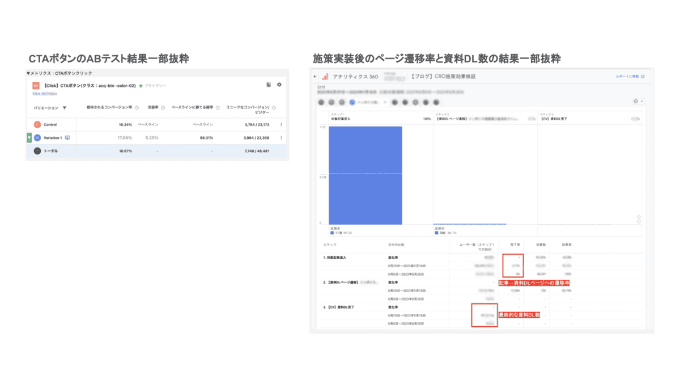Viewport: 680px width, 383px height.
Task: Click the 700 abandonment legend under step 2
Action: 446,233
